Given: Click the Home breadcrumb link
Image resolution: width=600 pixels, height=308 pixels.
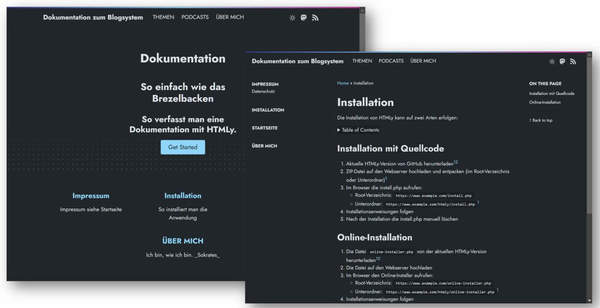Looking at the screenshot, I should pos(343,83).
